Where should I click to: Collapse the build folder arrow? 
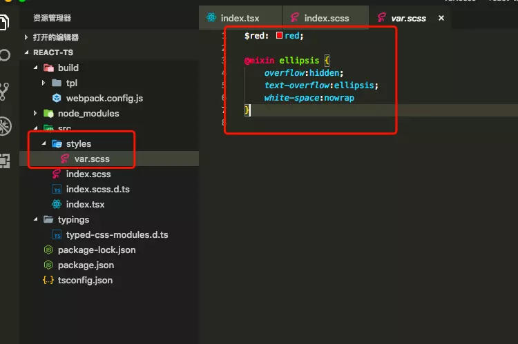point(35,68)
